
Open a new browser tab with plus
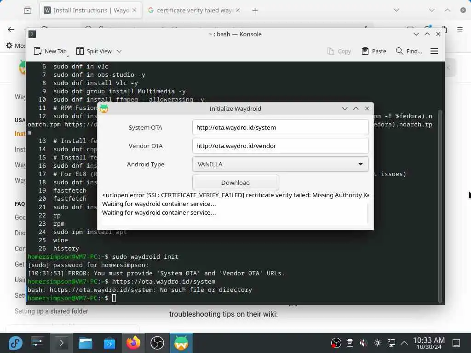pyautogui.click(x=255, y=11)
